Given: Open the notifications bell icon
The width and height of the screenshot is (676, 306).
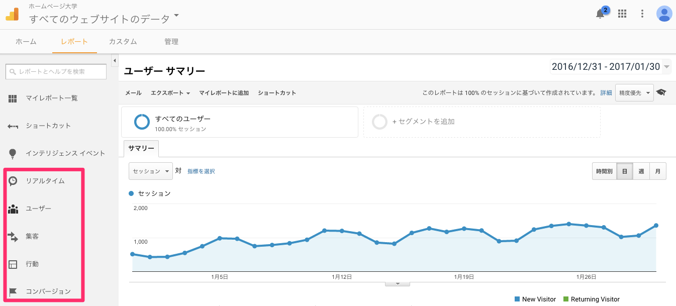Looking at the screenshot, I should click(x=600, y=14).
